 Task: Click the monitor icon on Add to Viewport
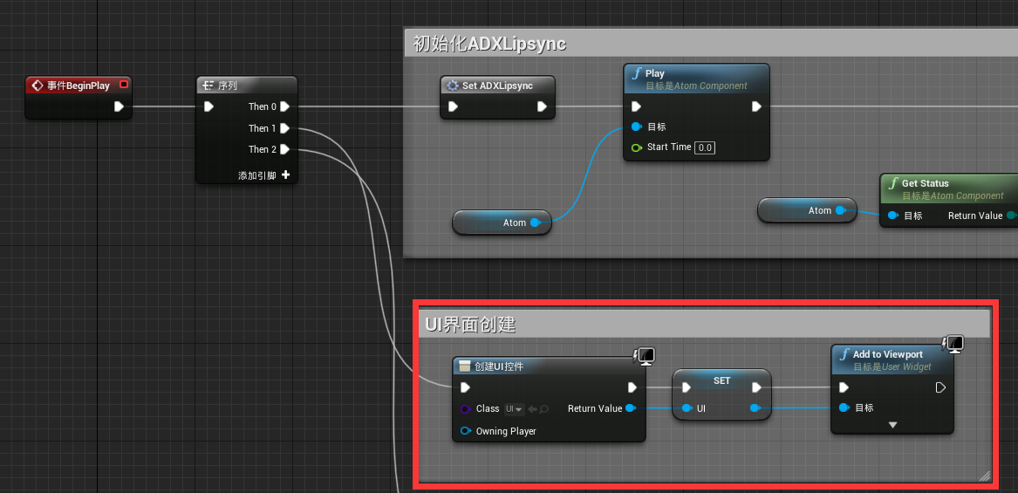tap(953, 344)
